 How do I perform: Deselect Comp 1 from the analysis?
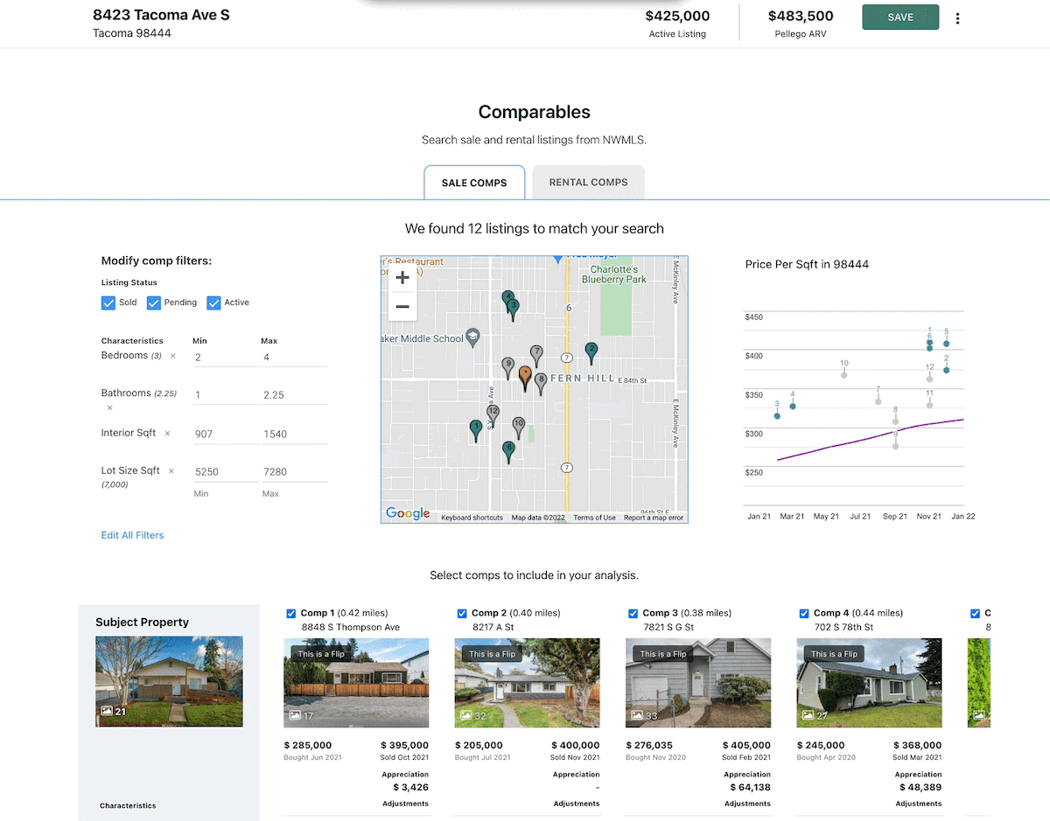coord(291,614)
